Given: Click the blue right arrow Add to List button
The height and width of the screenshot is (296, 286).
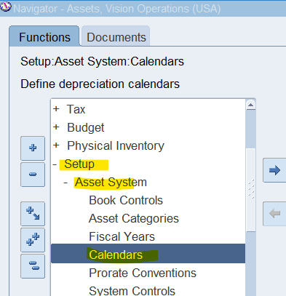Looking at the screenshot, I should coord(274,170).
